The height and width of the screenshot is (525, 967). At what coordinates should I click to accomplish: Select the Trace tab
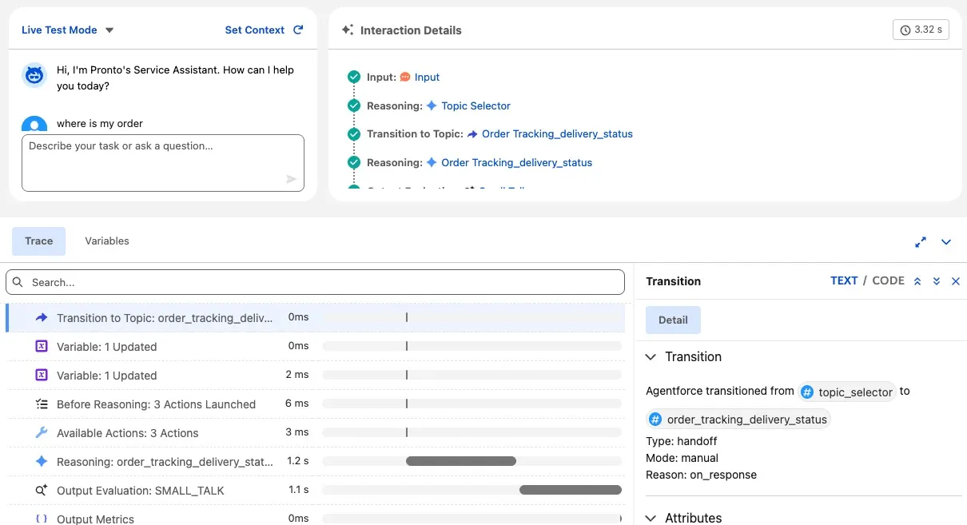[38, 241]
